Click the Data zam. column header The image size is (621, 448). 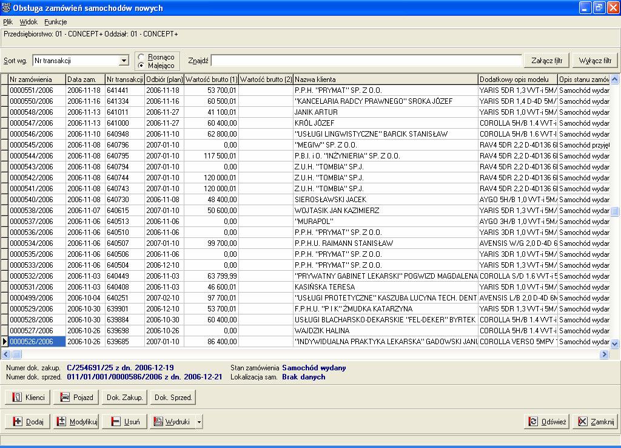point(85,80)
